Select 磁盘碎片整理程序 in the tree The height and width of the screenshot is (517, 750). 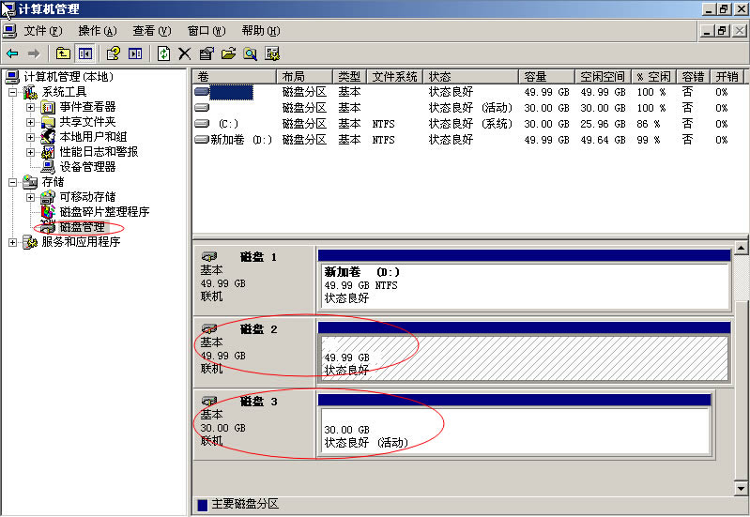click(103, 212)
